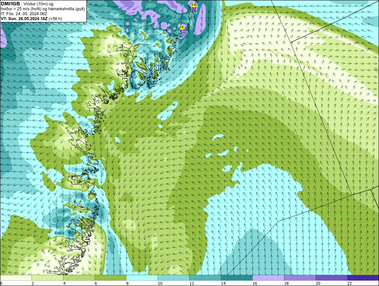Screen dimensions: 379x286
Task: Click the legend scale label 8
Action: (127, 283)
